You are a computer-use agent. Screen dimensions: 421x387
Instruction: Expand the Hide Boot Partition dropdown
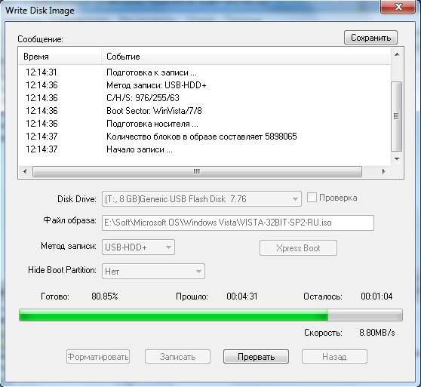tap(153, 272)
